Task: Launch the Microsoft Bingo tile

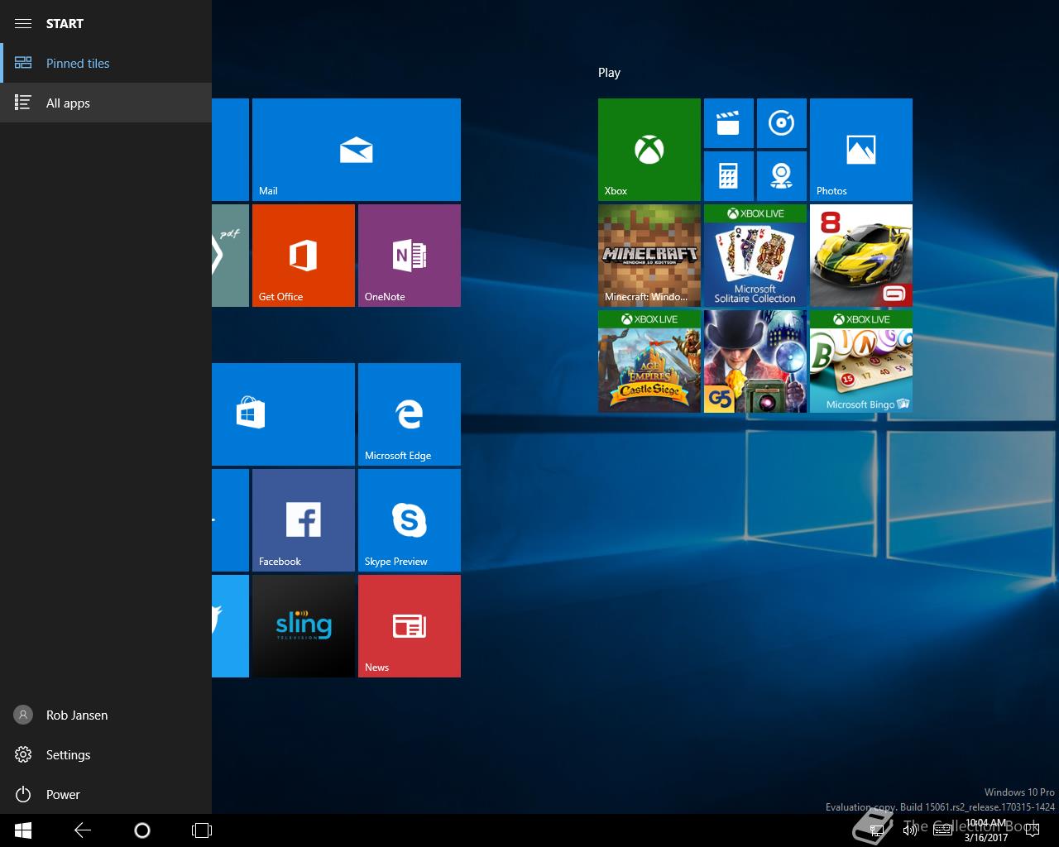Action: coord(860,361)
